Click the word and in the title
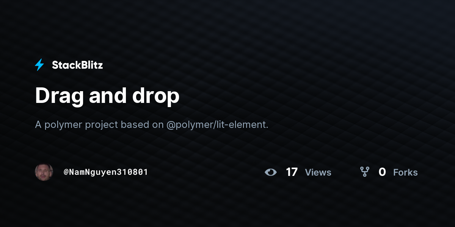The image size is (455, 227). [108, 96]
